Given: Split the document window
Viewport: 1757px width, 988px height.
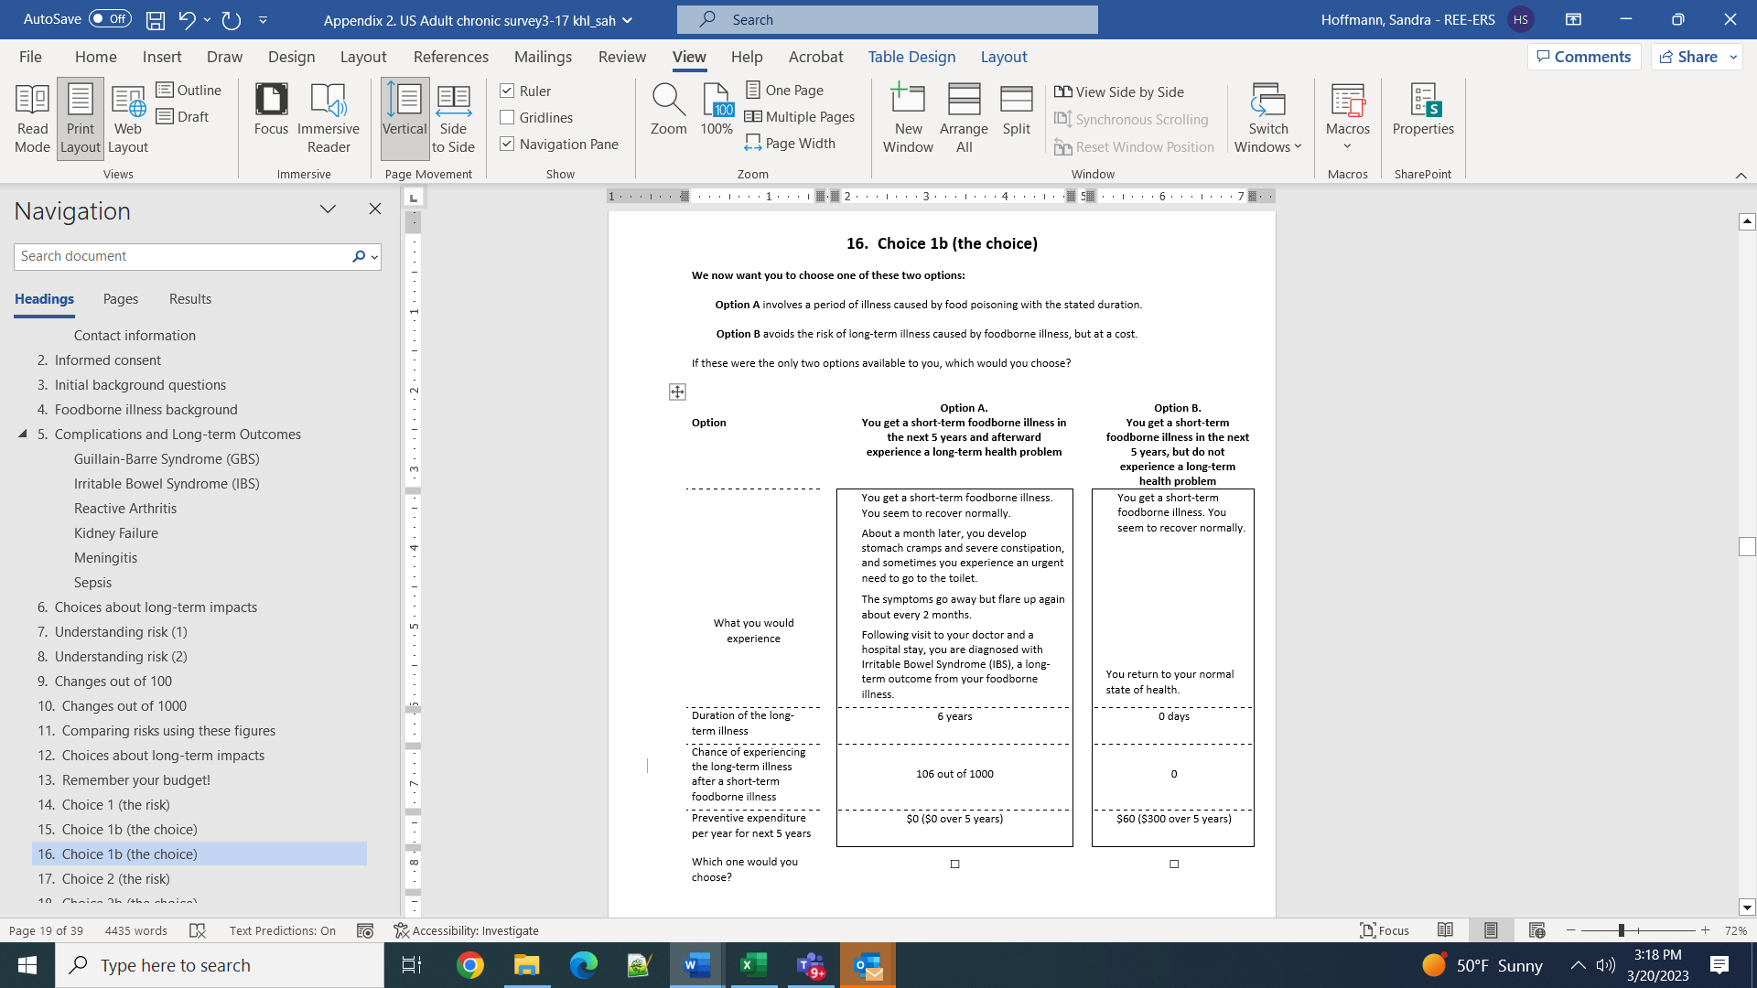Looking at the screenshot, I should point(1016,110).
